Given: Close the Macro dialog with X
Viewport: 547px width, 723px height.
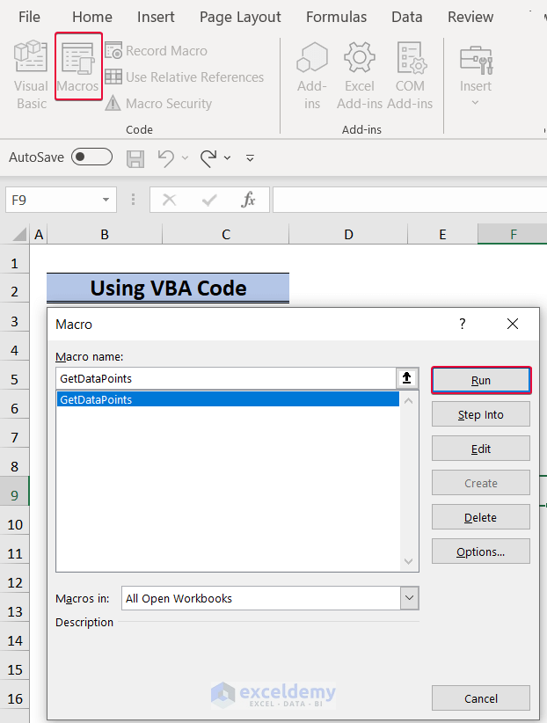Looking at the screenshot, I should tap(513, 324).
